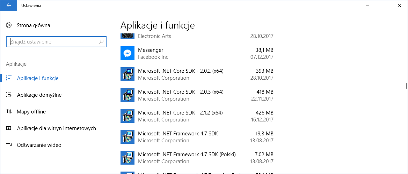This screenshot has width=408, height=174.
Task: Select Microsoft .NET Framework 4.7 SDK entry
Action: [x=197, y=137]
